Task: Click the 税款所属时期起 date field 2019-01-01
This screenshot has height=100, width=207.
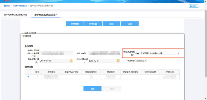Action: tap(56, 61)
